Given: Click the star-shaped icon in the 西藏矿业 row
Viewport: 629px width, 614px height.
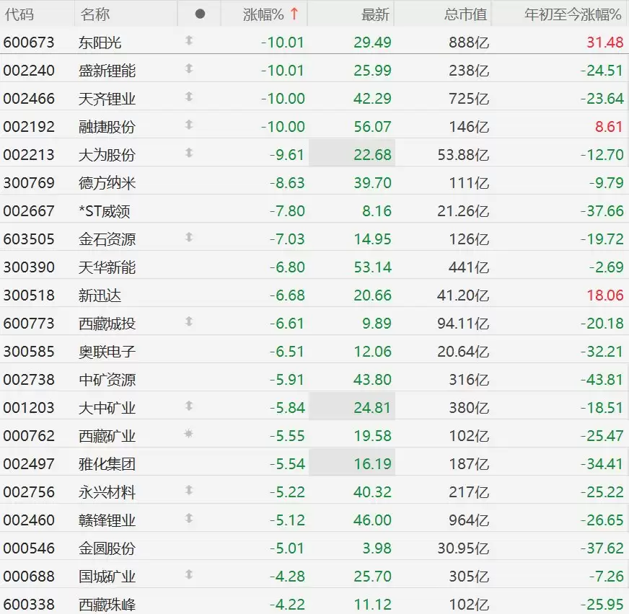Looking at the screenshot, I should 188,434.
